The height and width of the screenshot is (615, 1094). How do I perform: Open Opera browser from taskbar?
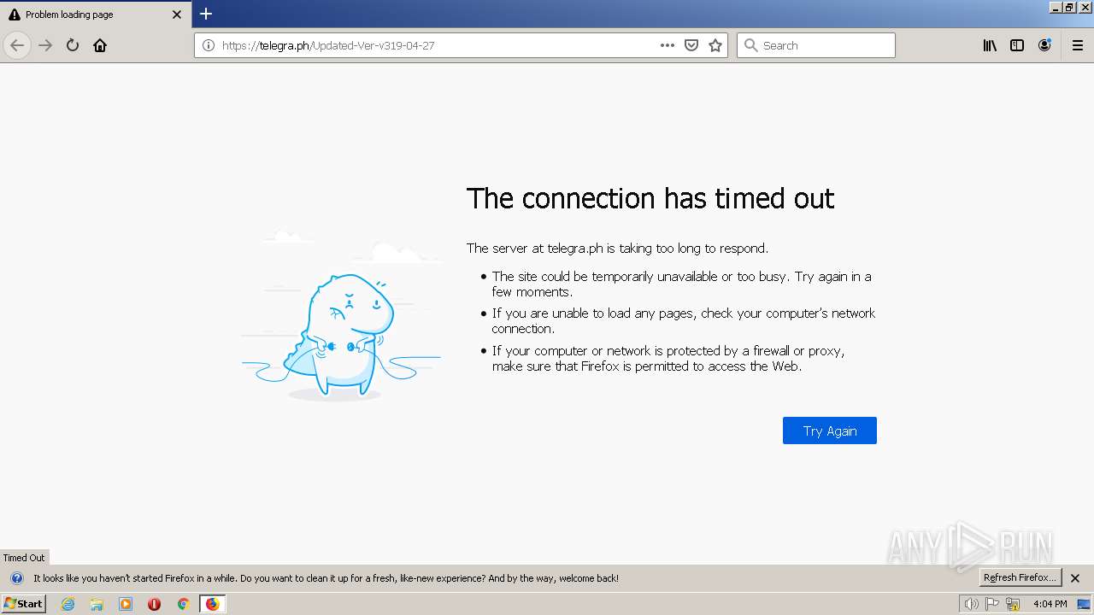click(x=155, y=604)
